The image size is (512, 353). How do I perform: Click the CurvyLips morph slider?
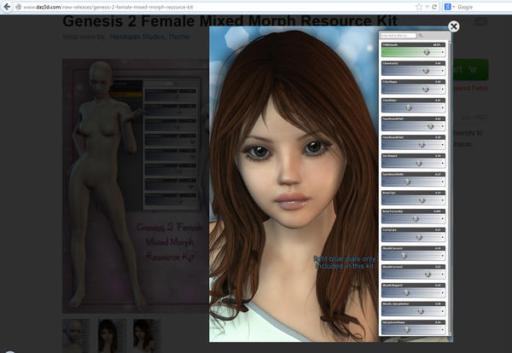click(413, 234)
